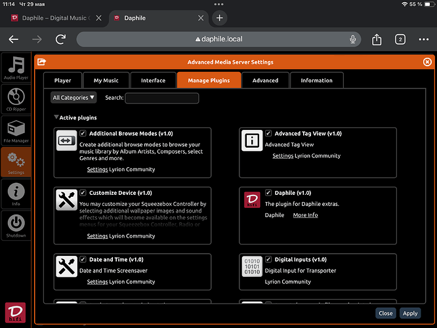437x328 pixels.
Task: Tap the microphone icon in address bar
Action: point(353,39)
